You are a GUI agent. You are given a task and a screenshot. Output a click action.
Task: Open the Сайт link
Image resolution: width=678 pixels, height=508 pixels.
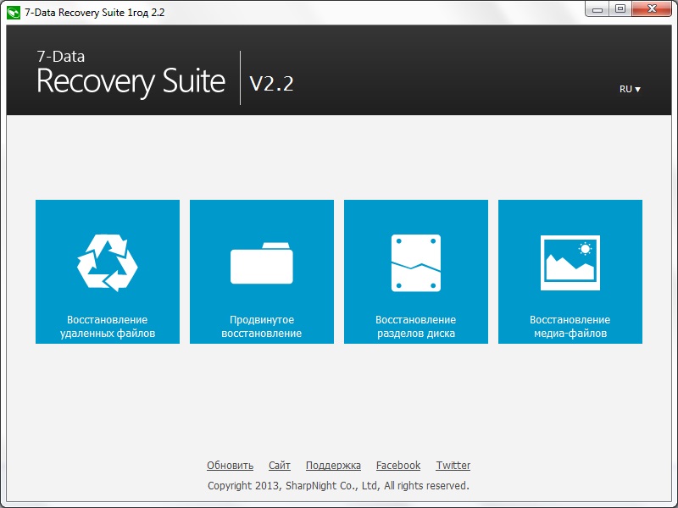pos(280,465)
